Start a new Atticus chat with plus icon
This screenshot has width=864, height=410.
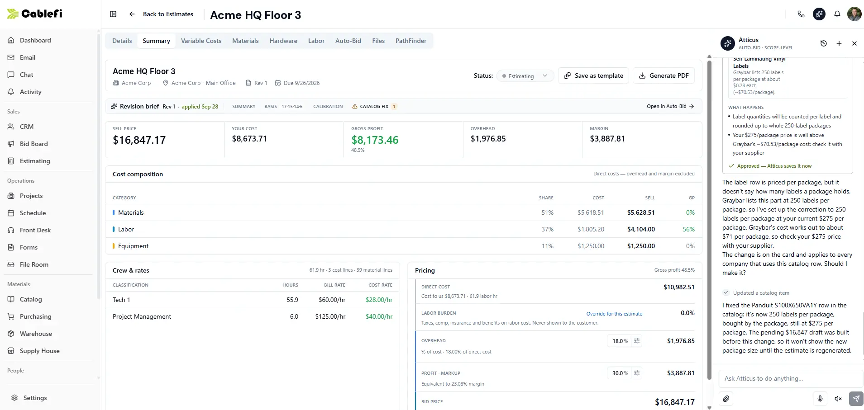click(x=839, y=43)
